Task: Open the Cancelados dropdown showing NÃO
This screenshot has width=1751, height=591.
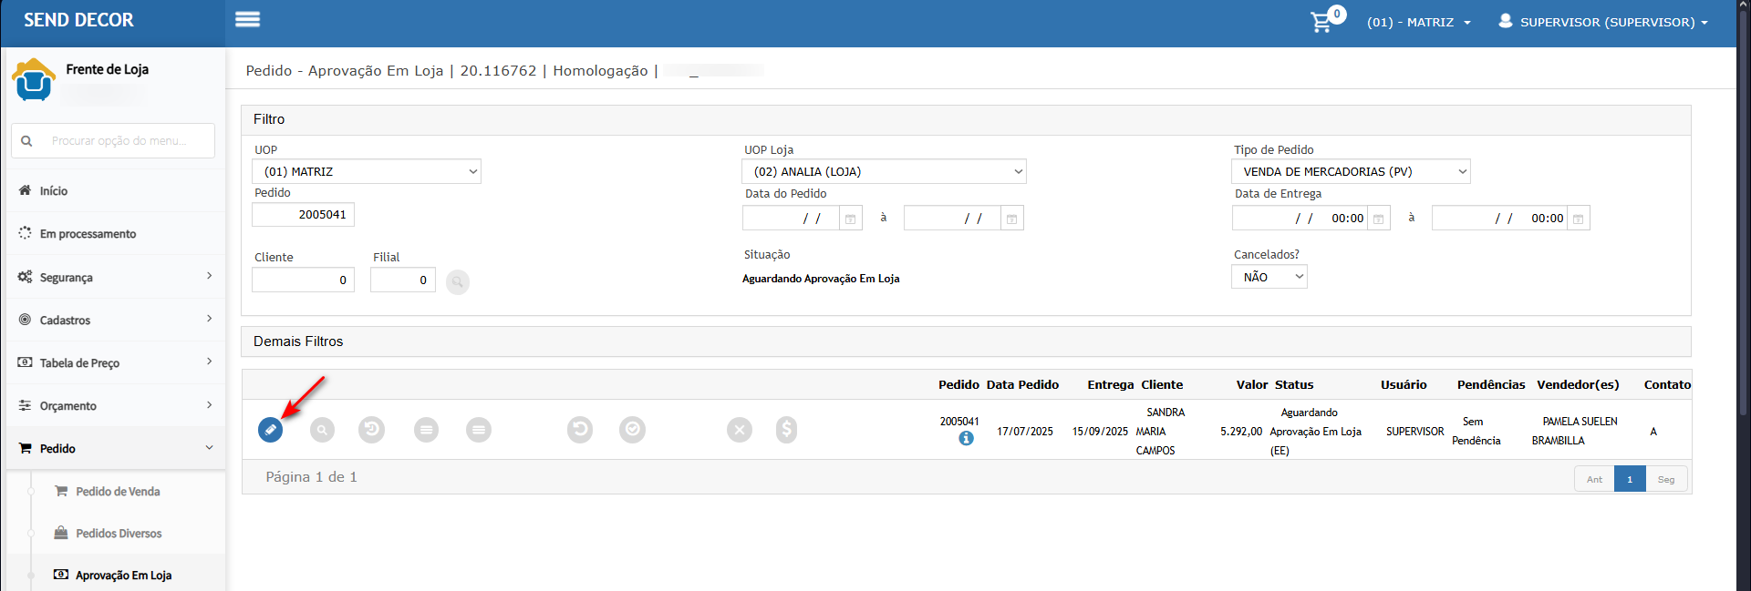Action: pos(1269,277)
